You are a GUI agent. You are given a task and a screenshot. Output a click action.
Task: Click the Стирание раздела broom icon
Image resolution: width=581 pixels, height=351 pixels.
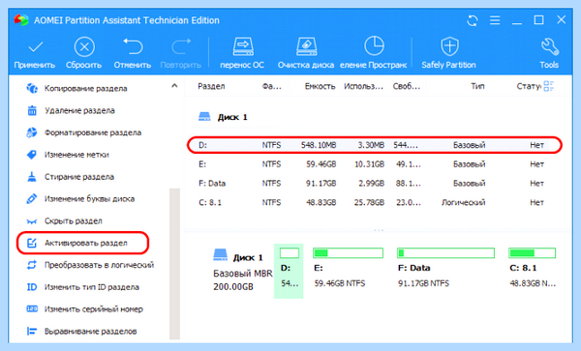click(32, 177)
